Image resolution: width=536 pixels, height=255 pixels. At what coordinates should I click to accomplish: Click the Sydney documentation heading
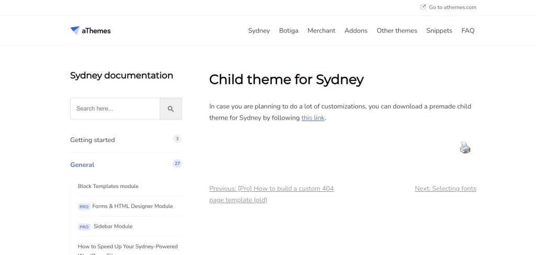(121, 75)
